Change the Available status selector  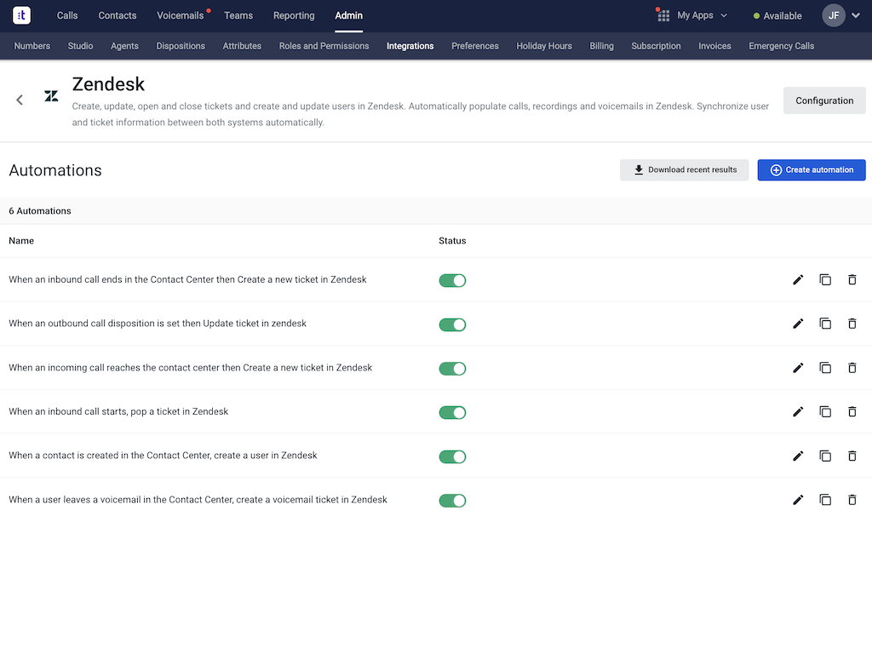click(x=777, y=15)
